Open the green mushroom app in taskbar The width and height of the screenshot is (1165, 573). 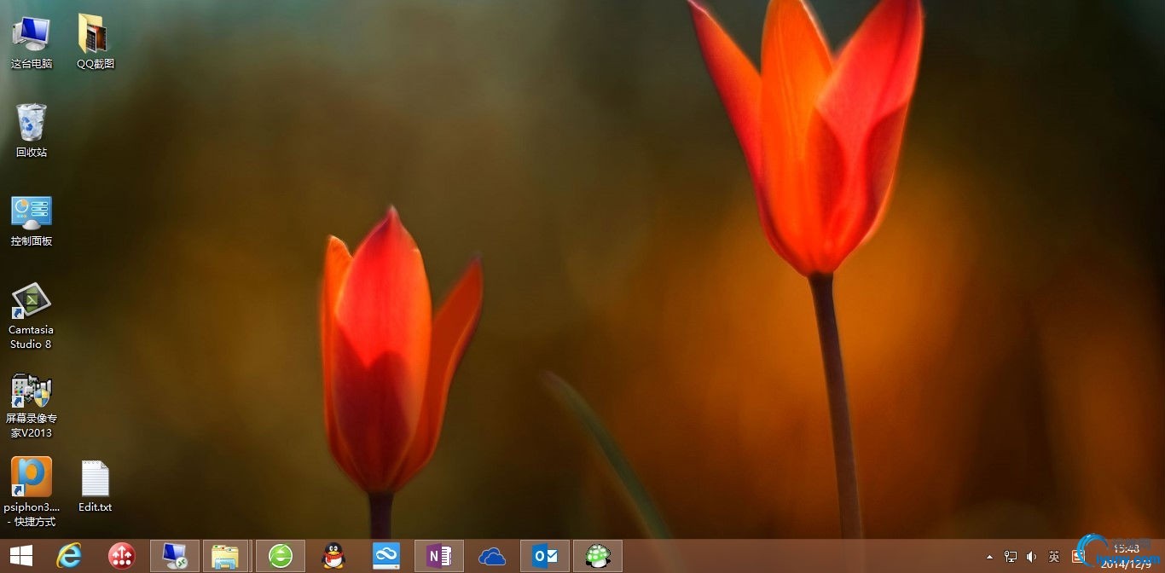(x=598, y=556)
